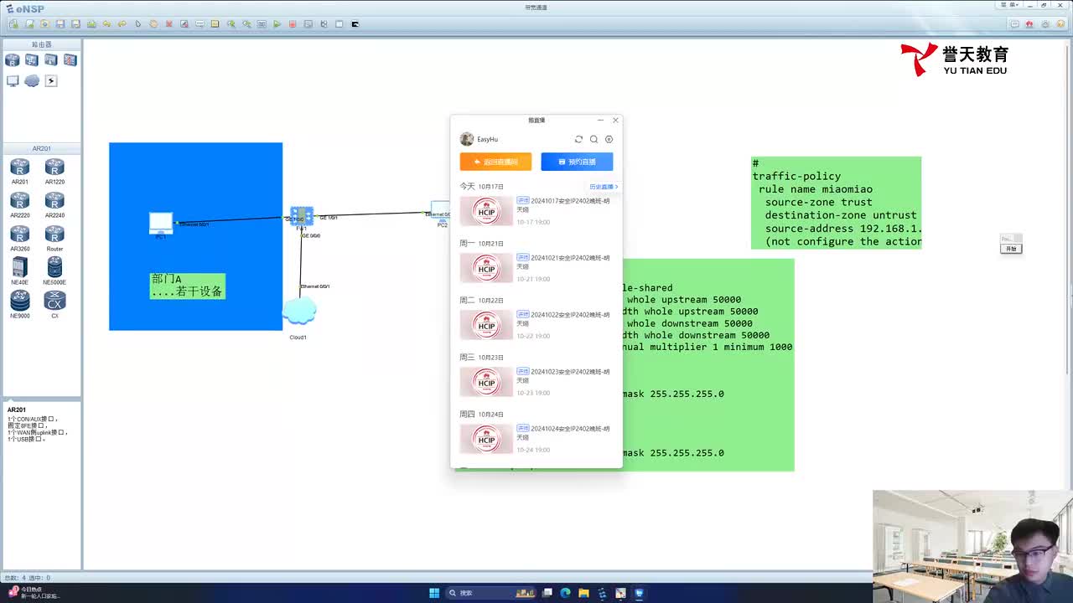1073x603 pixels.
Task: Click the AR201 panel header
Action: [42, 148]
